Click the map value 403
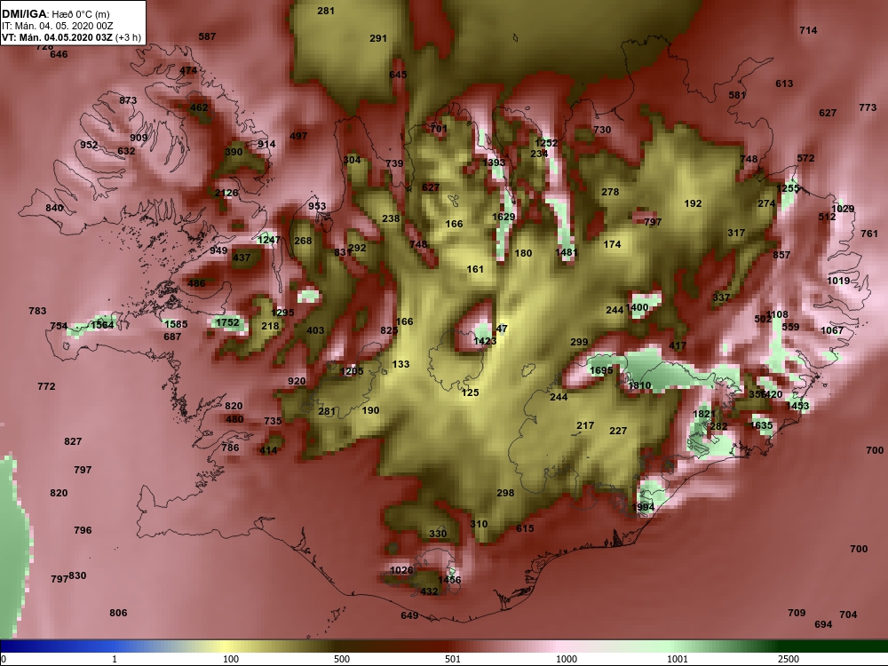 [x=315, y=330]
